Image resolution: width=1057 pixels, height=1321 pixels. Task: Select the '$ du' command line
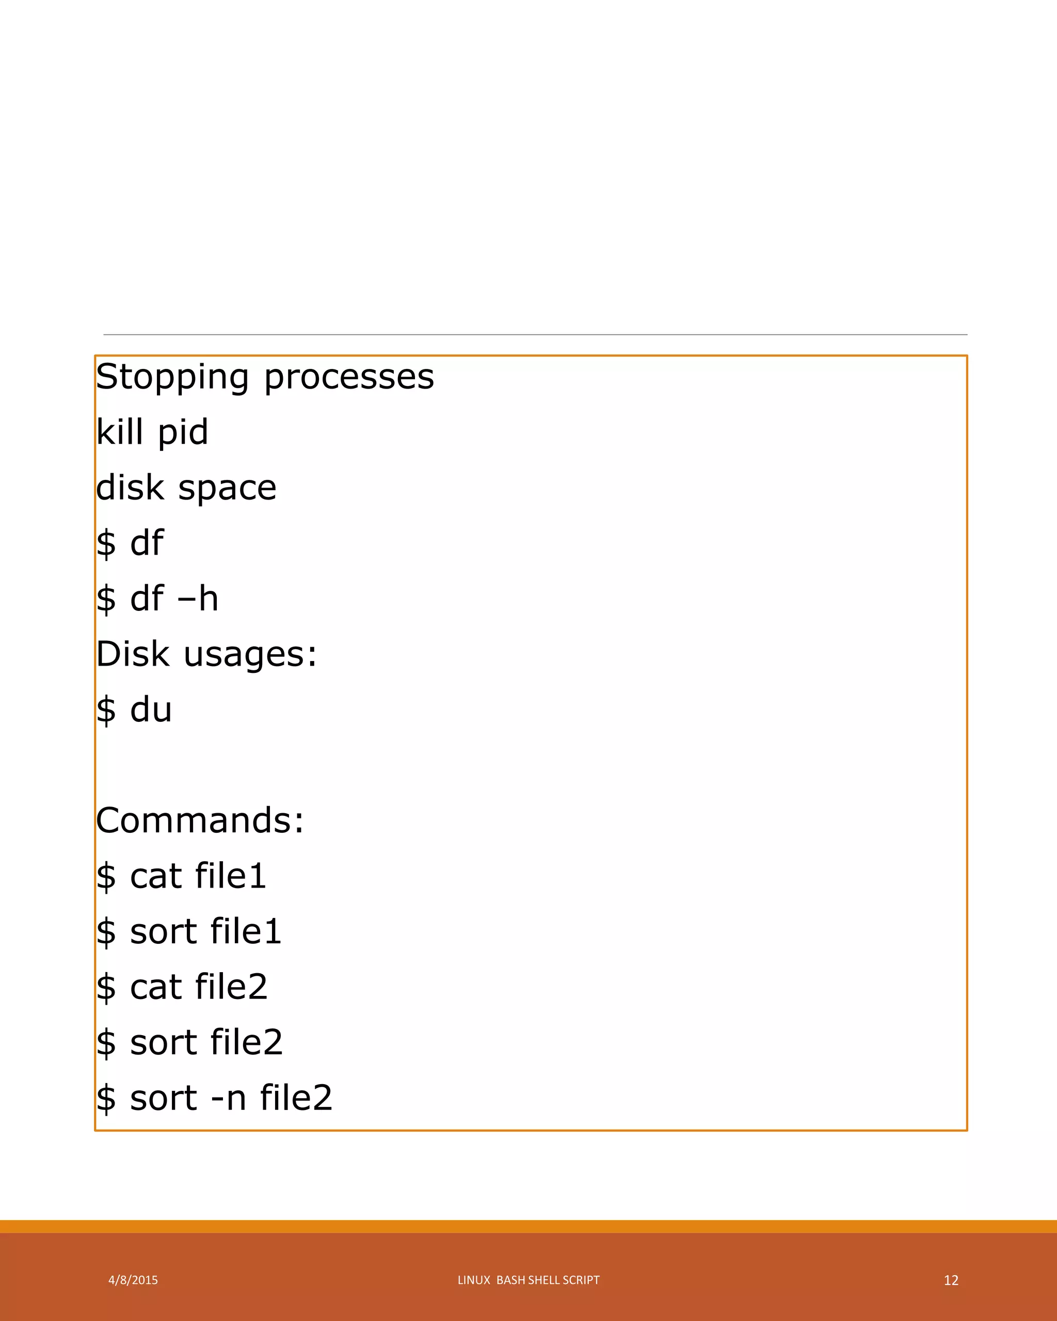coord(134,710)
